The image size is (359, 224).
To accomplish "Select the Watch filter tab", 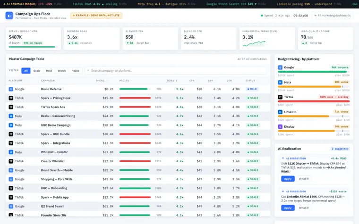I will click(62, 71).
